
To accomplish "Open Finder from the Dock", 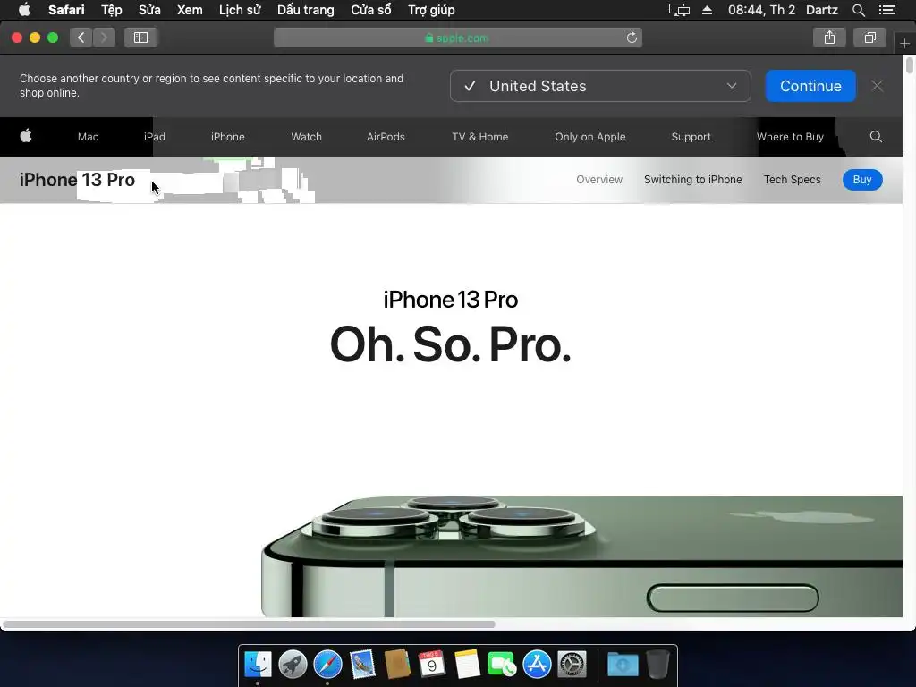I will click(x=258, y=665).
